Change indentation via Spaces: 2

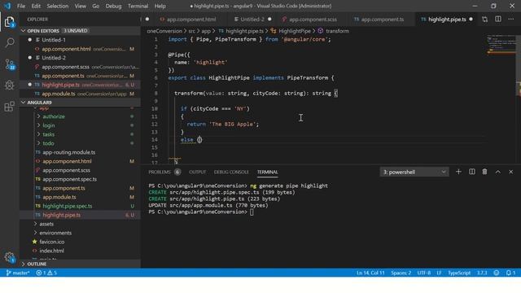(401, 273)
